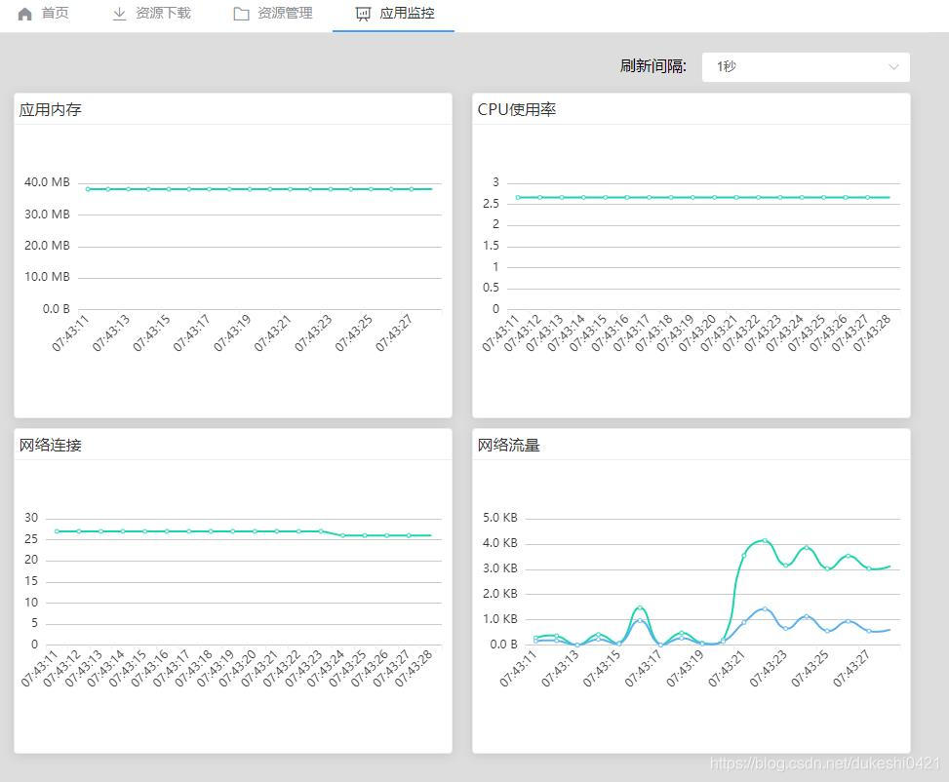The image size is (949, 782).
Task: Click the 07:43:27 time label under traffic chart
Action: pyautogui.click(x=850, y=668)
